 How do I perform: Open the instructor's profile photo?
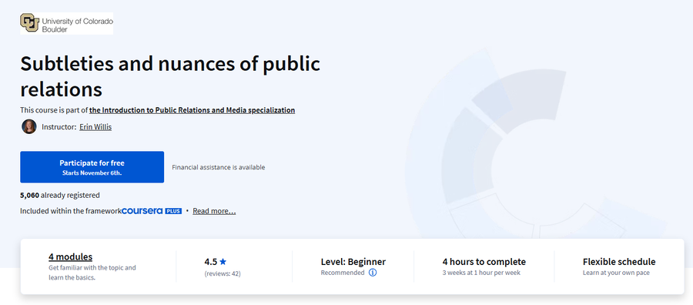29,127
